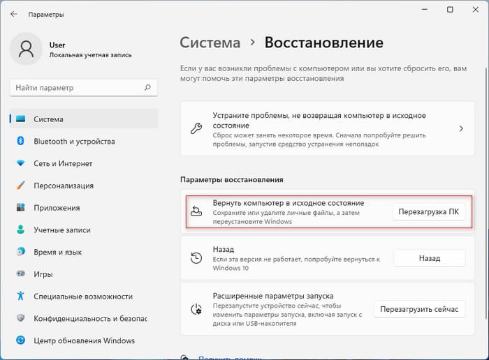This screenshot has height=360, width=489.
Task: Click Вернуть компьютер в исходное состояние text
Action: pyautogui.click(x=289, y=203)
